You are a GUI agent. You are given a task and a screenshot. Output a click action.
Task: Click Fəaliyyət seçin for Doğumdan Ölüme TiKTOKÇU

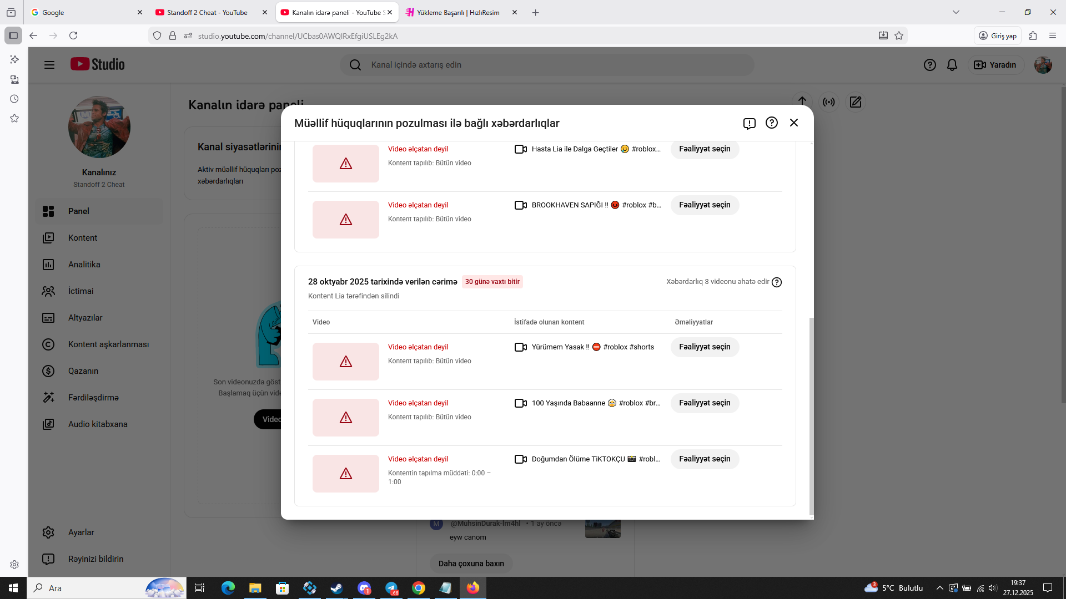705,459
